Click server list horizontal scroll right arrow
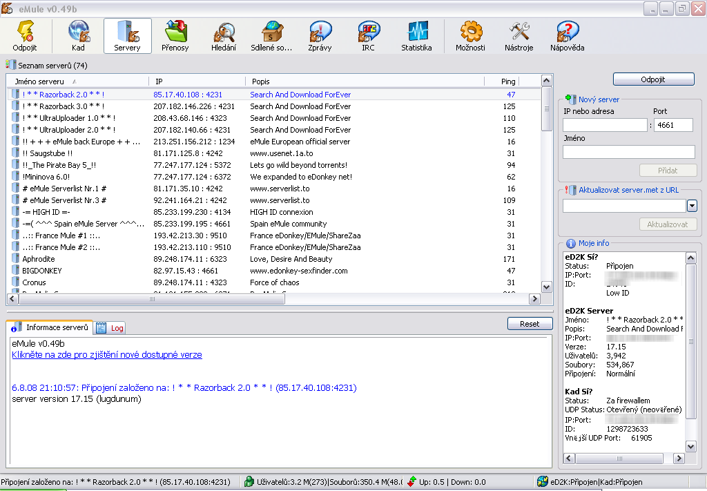Viewport: 707px width, 491px height. click(x=535, y=298)
